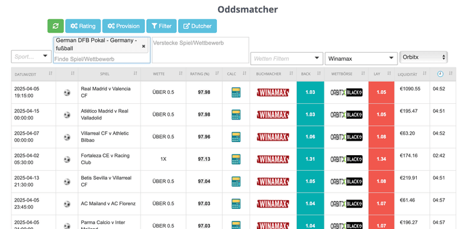Image resolution: width=475 pixels, height=229 pixels.
Task: Focus the Finde Spiel/Wettbewerb search field
Action: click(101, 59)
